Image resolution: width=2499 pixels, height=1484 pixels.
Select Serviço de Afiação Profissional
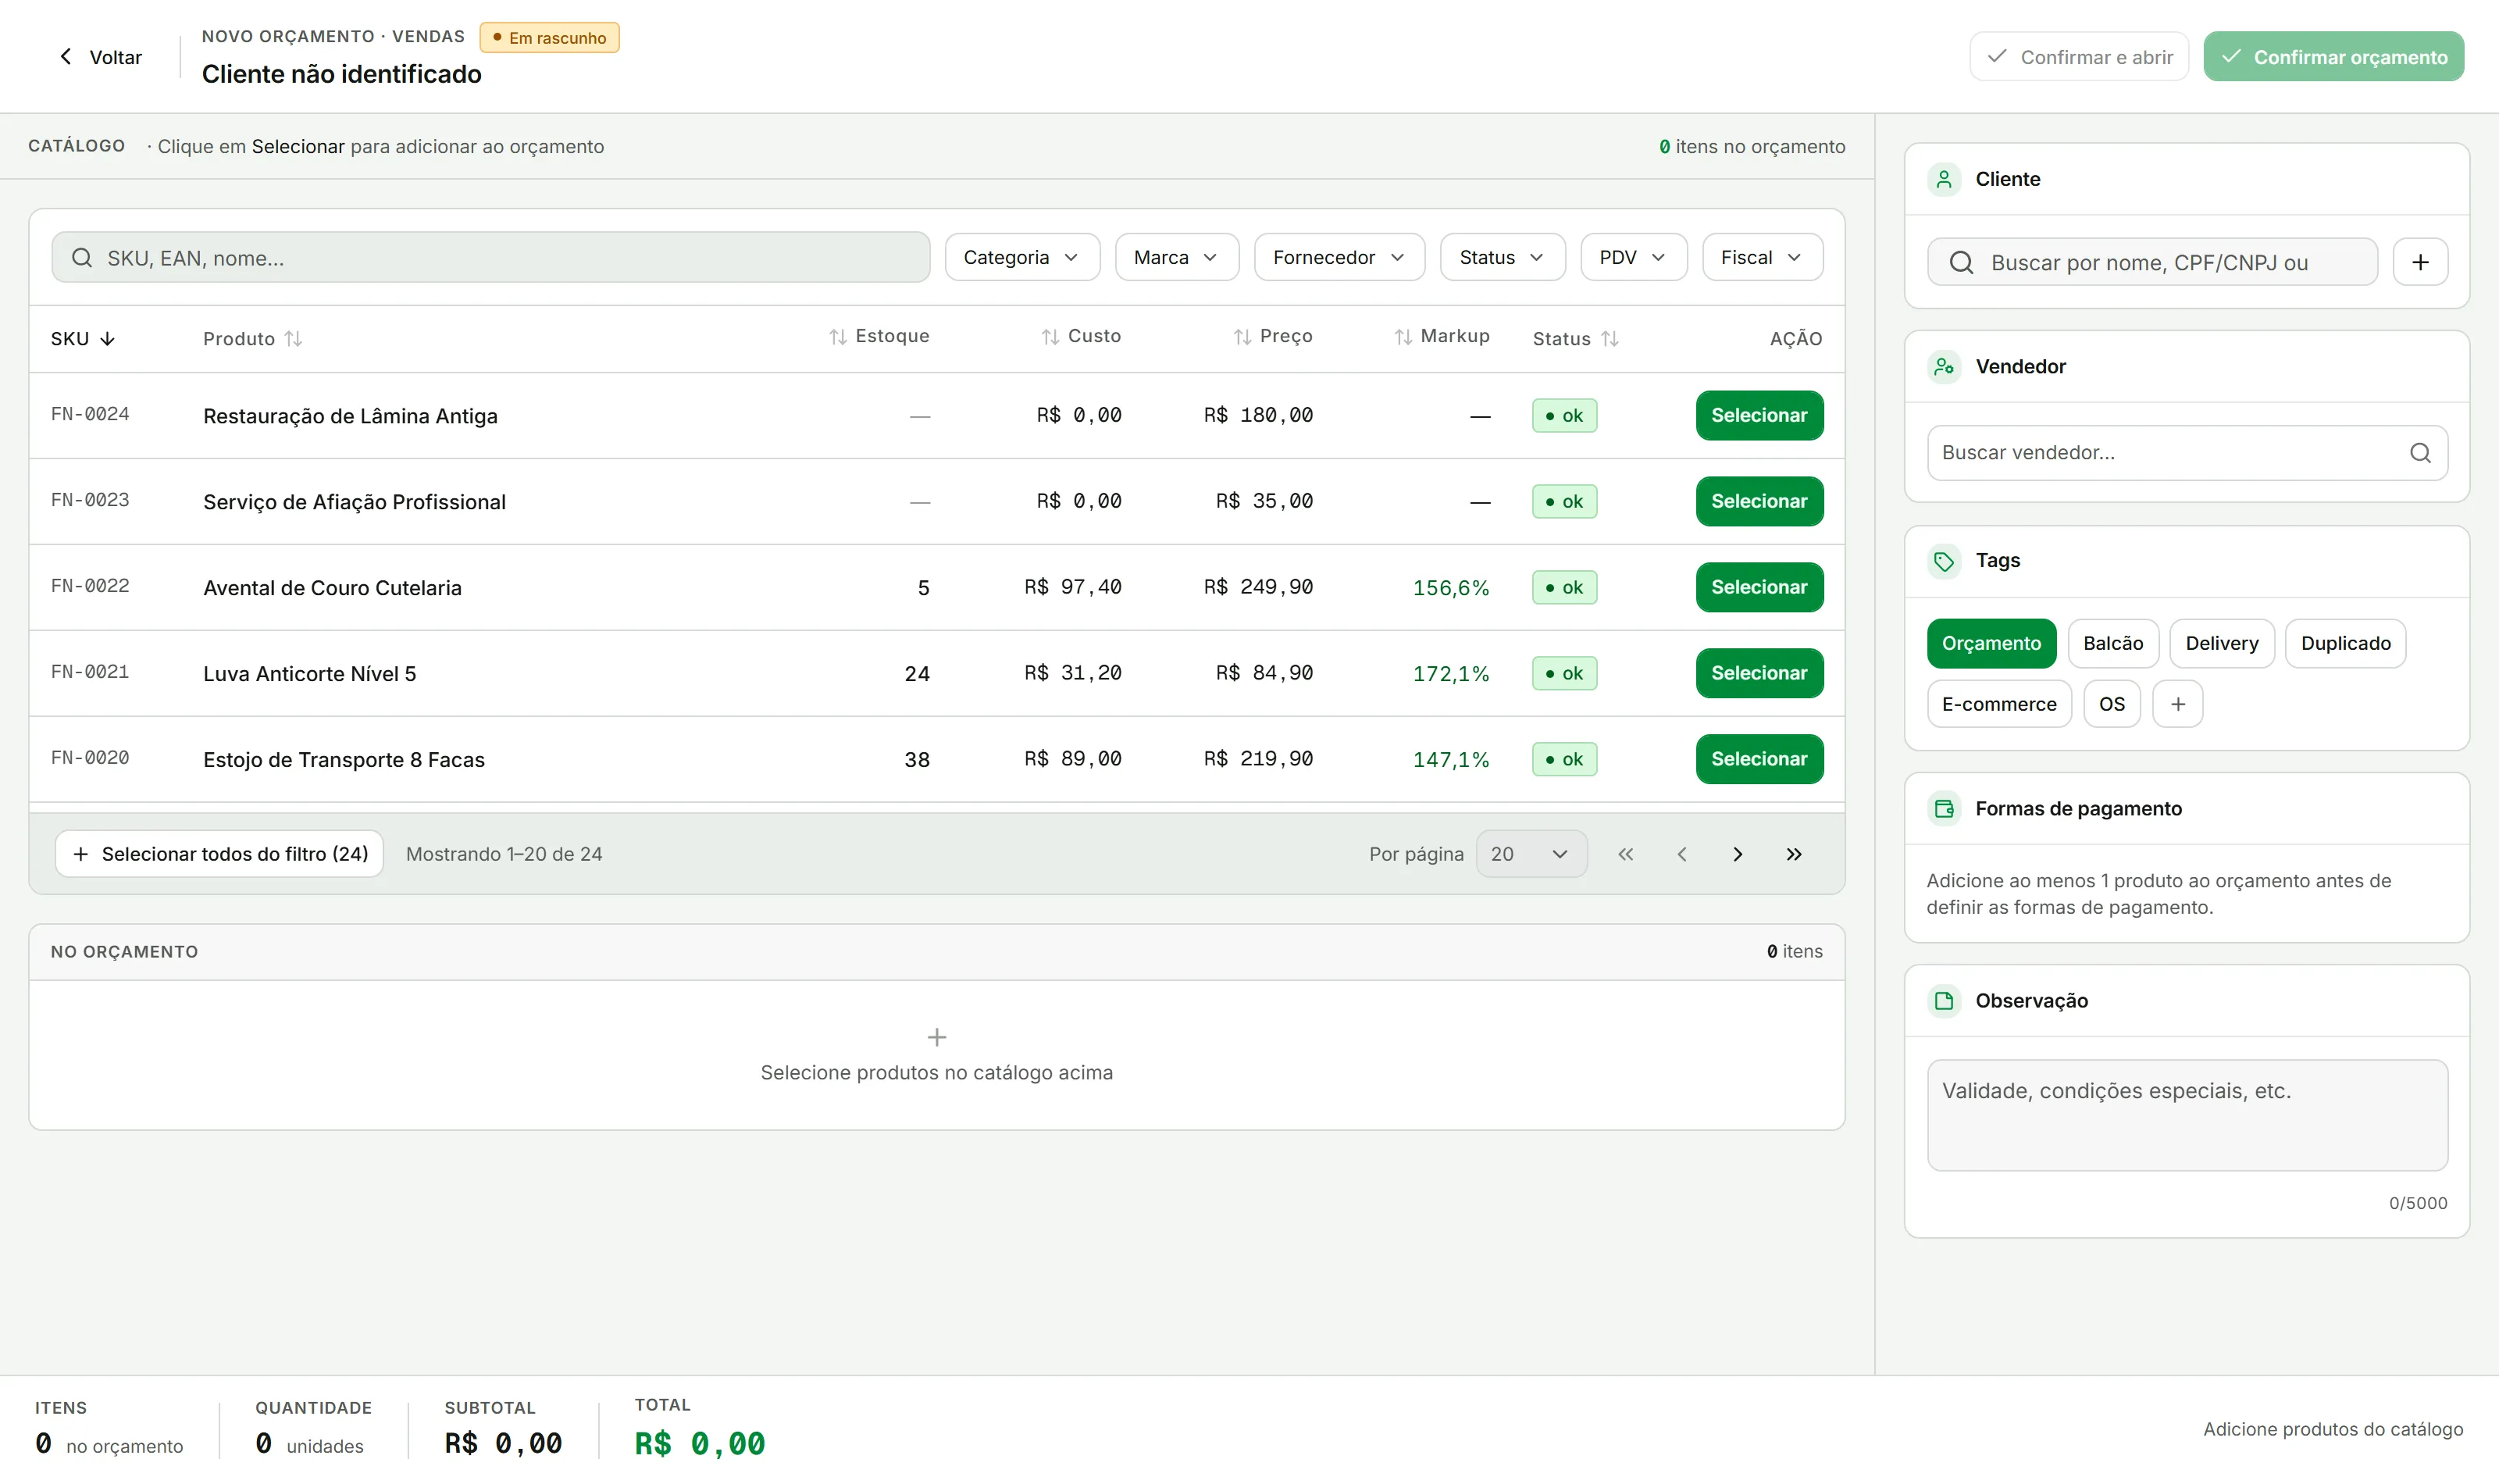1759,501
